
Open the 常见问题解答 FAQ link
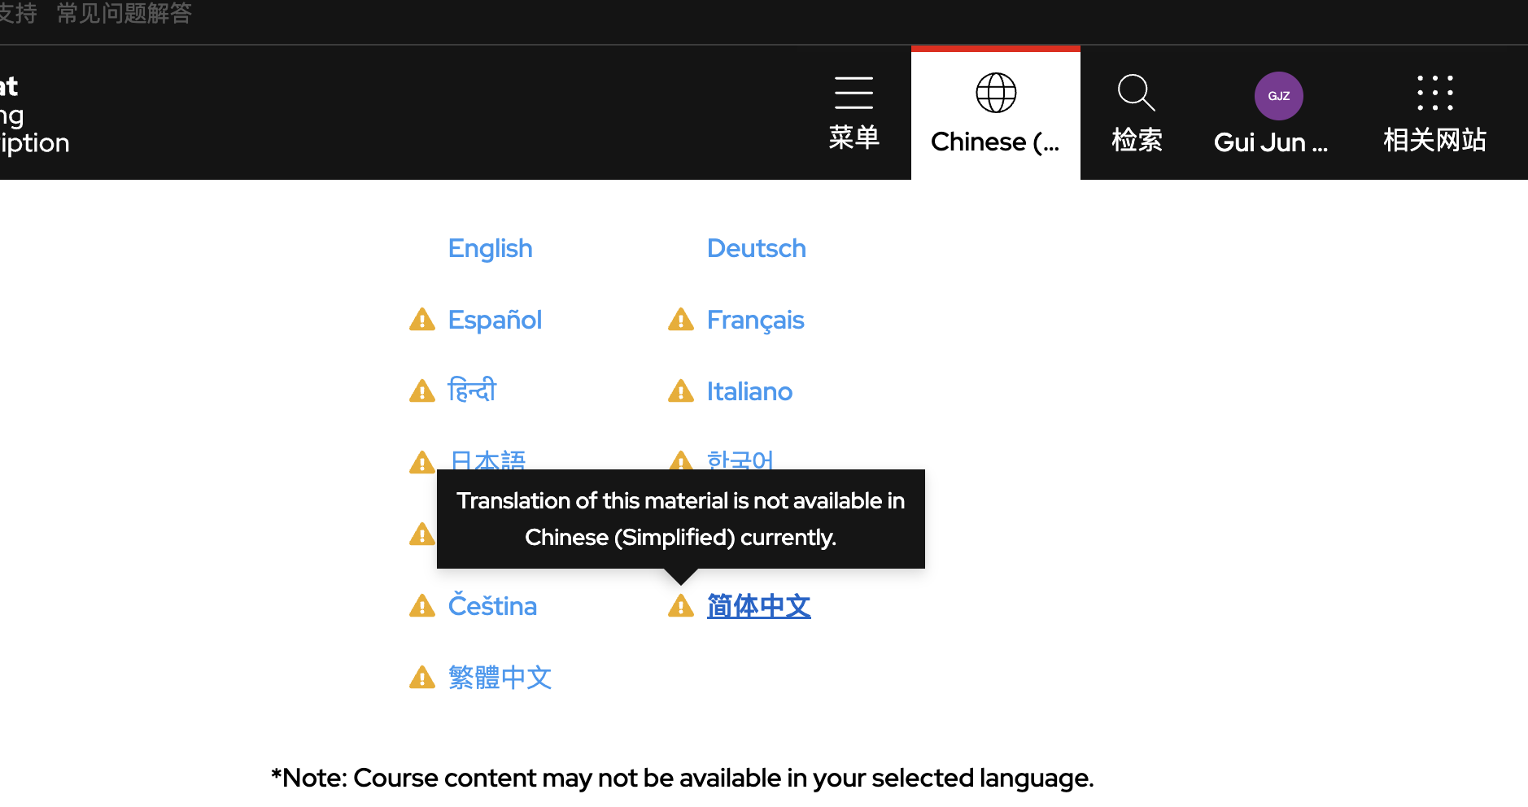124,14
